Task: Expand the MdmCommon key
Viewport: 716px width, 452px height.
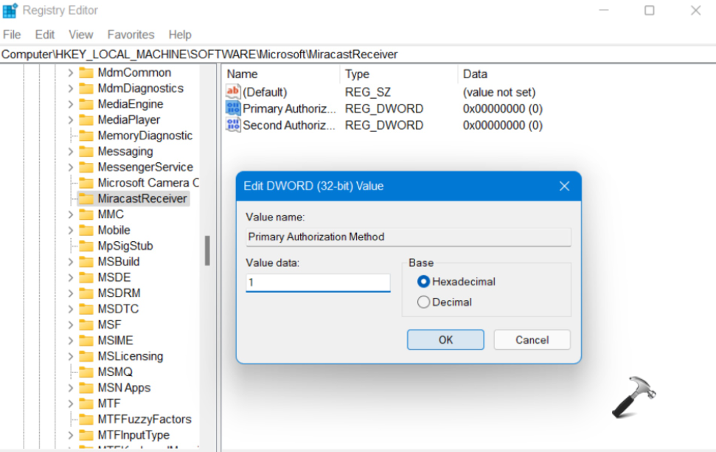Action: click(70, 72)
